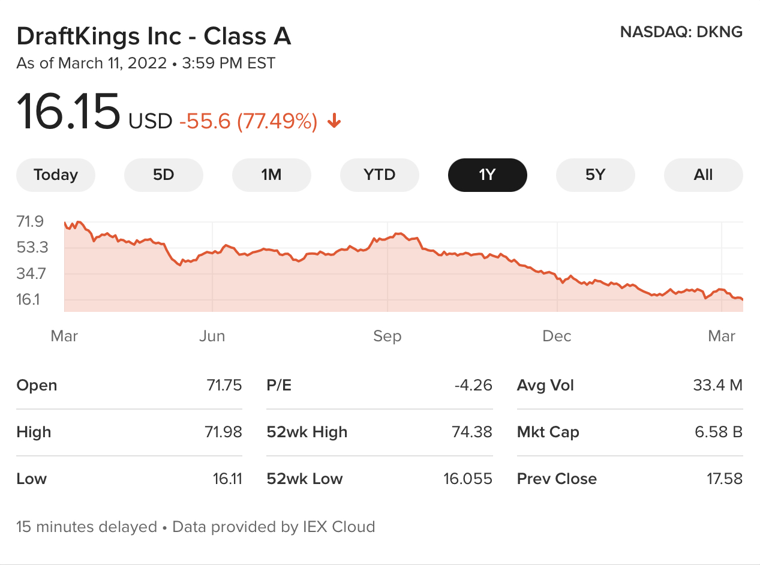Click the 52wk High value 74.38
The width and height of the screenshot is (760, 565).
click(x=472, y=432)
